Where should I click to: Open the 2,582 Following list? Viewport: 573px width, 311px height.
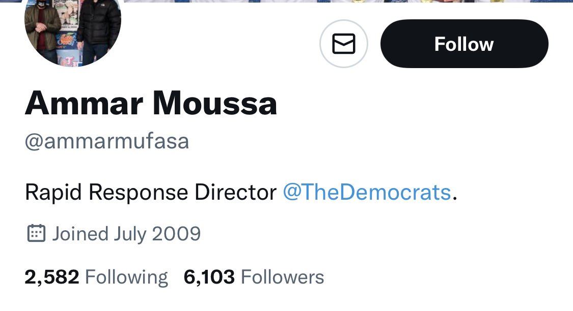96,277
